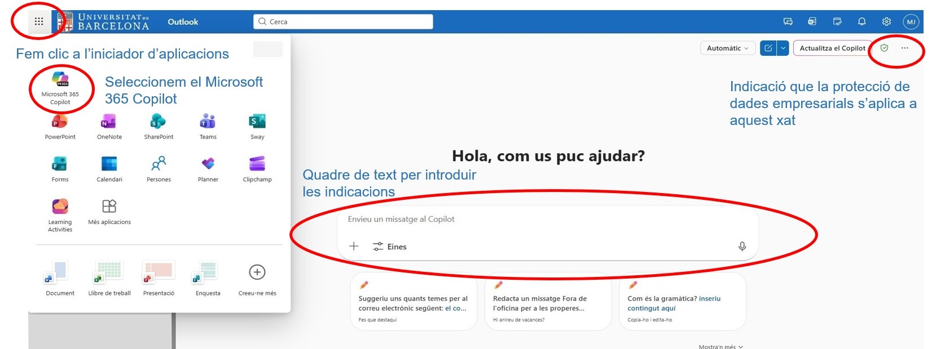This screenshot has height=349, width=932.
Task: Create a new Llibre de treball
Action: pyautogui.click(x=109, y=279)
